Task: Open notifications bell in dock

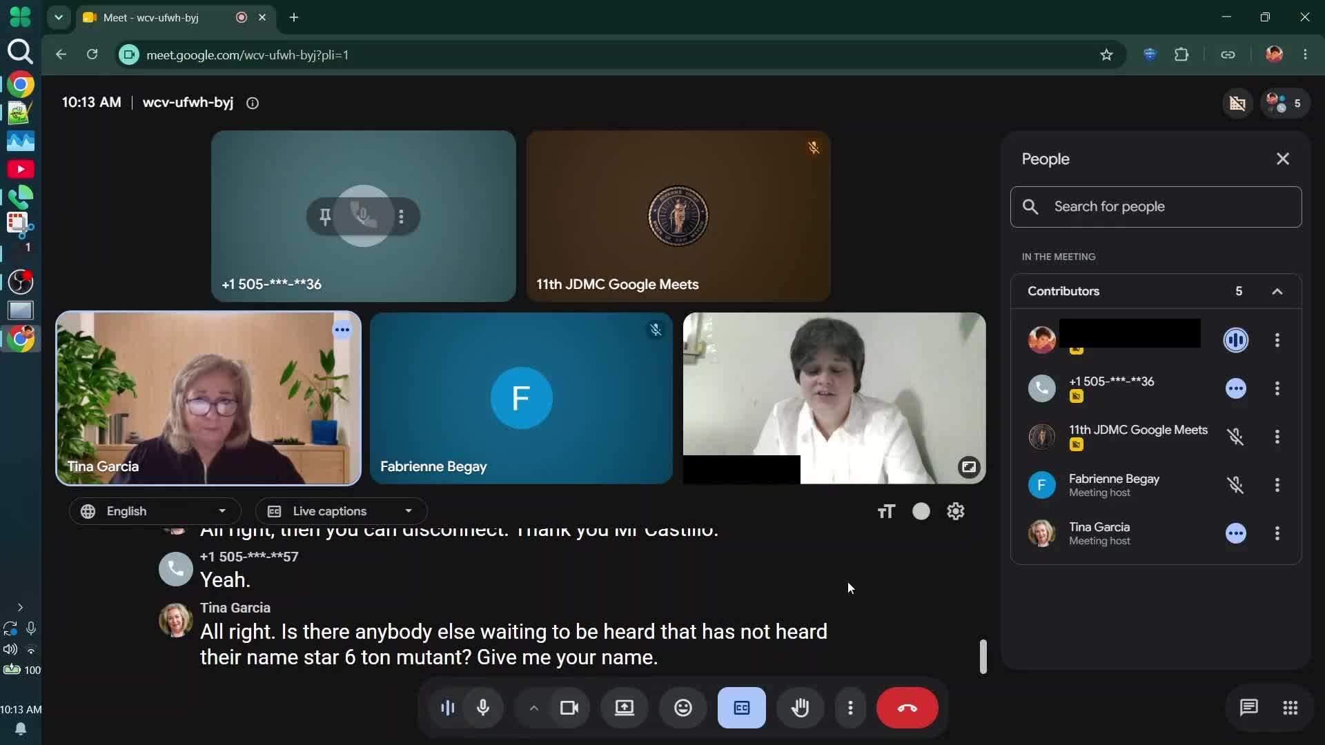Action: pyautogui.click(x=21, y=729)
